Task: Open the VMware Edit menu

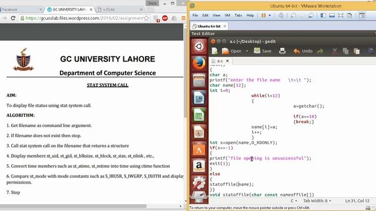Action: click(x=205, y=15)
